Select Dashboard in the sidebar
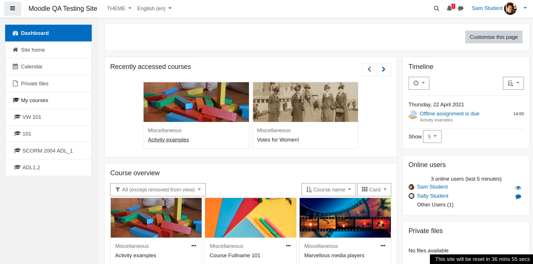Screen dimensions: 533x264 [x=48, y=33]
